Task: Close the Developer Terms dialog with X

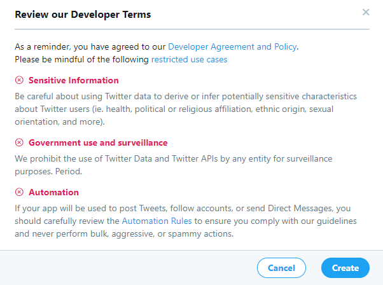Action: 365,12
